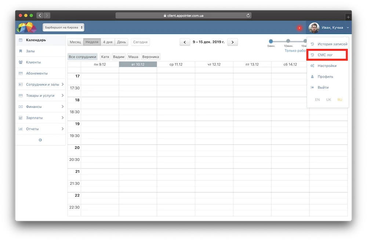Filter calendar by Катя

[105, 57]
